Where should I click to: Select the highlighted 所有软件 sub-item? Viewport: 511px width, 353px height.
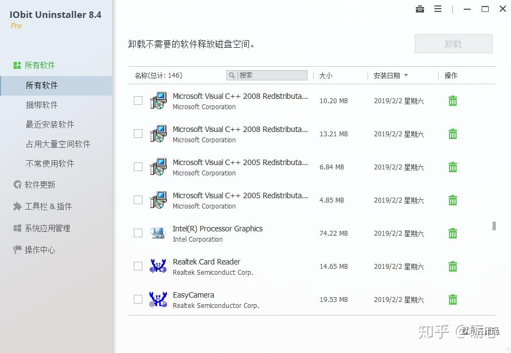(56, 86)
